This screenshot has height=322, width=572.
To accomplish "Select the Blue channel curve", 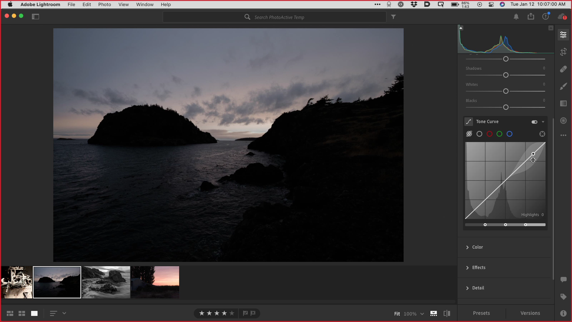I will (x=509, y=134).
